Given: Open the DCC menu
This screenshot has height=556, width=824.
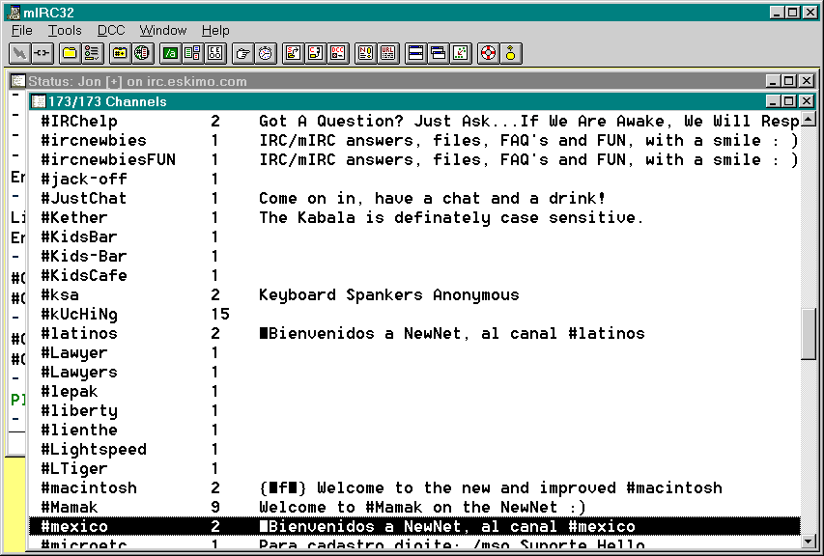Looking at the screenshot, I should tap(111, 31).
